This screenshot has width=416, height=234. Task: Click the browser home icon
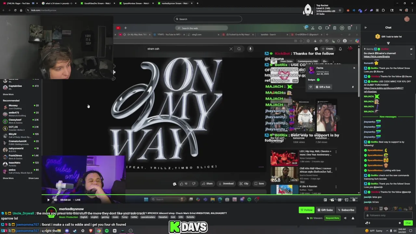pyautogui.click(x=21, y=10)
